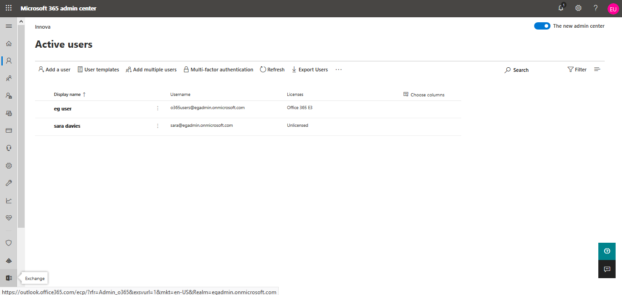Open Security shield icon in sidebar
622x295 pixels.
(9, 243)
